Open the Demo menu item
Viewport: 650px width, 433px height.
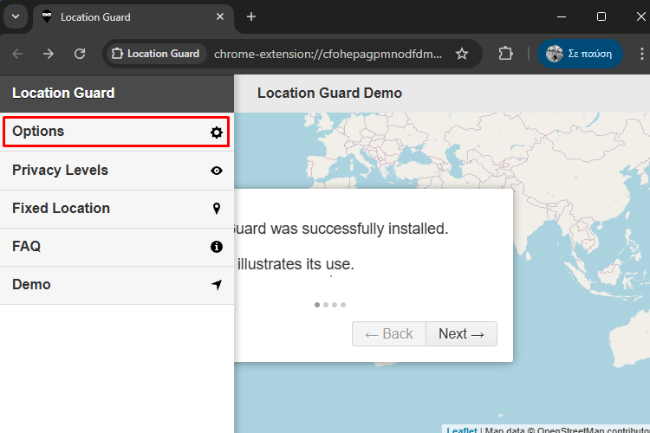coord(116,285)
